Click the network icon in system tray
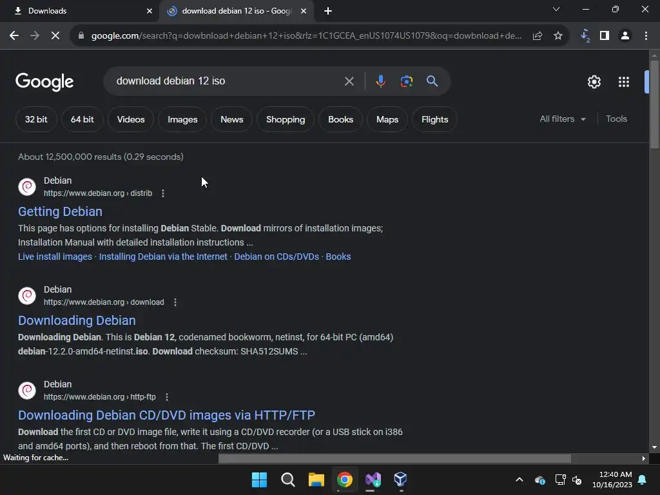This screenshot has width=660, height=495. coord(560,480)
